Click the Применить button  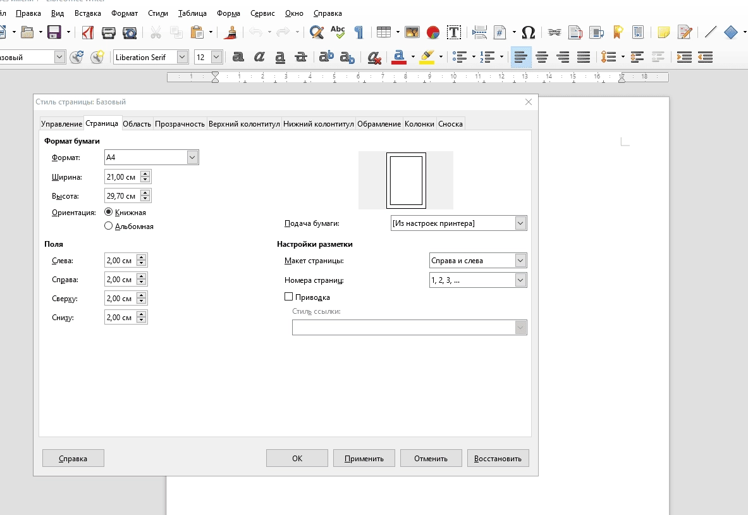[364, 458]
